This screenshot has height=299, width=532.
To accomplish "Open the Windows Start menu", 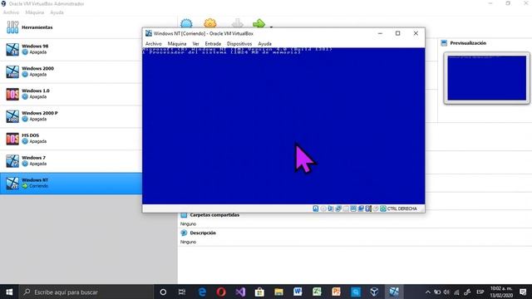I will [9, 292].
